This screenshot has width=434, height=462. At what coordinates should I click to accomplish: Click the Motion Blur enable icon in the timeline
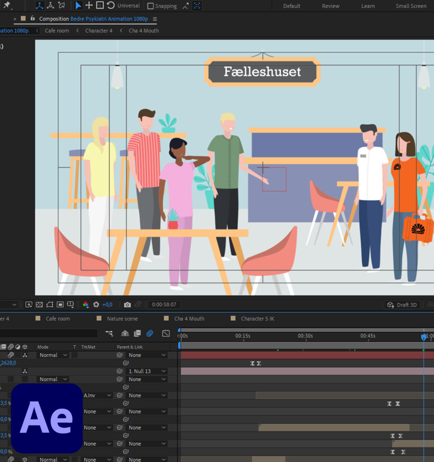[x=150, y=333]
